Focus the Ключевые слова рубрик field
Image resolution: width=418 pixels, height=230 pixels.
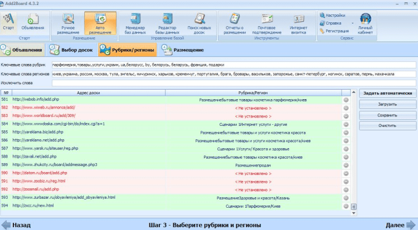[234, 65]
